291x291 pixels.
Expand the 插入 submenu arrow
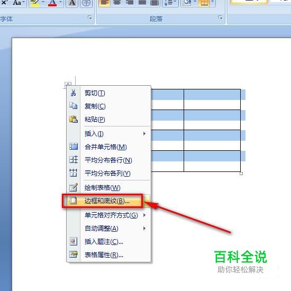click(x=144, y=134)
